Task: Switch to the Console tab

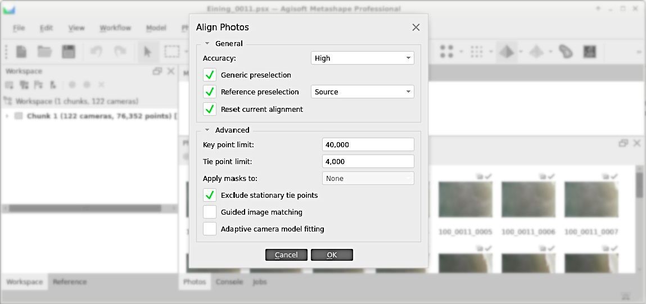Action: pos(229,282)
